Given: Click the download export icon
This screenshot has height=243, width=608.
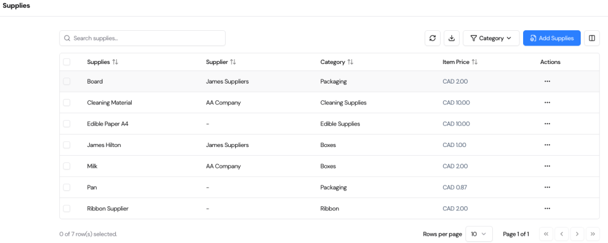Looking at the screenshot, I should pyautogui.click(x=451, y=39).
